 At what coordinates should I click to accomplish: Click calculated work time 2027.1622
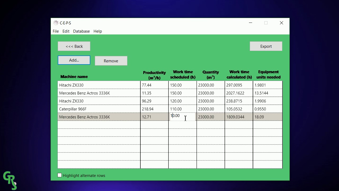click(x=239, y=93)
